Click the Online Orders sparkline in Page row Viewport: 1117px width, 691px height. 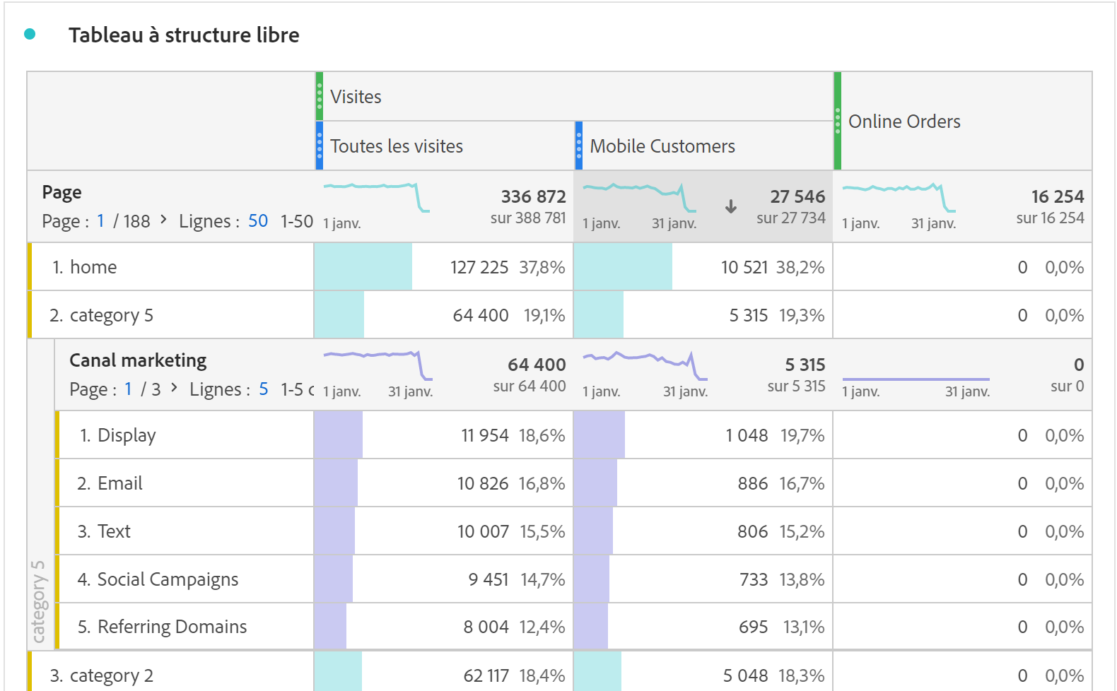click(x=899, y=197)
